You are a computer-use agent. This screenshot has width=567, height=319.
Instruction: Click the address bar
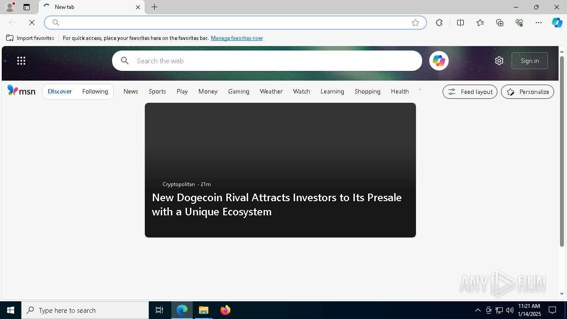coord(235,23)
